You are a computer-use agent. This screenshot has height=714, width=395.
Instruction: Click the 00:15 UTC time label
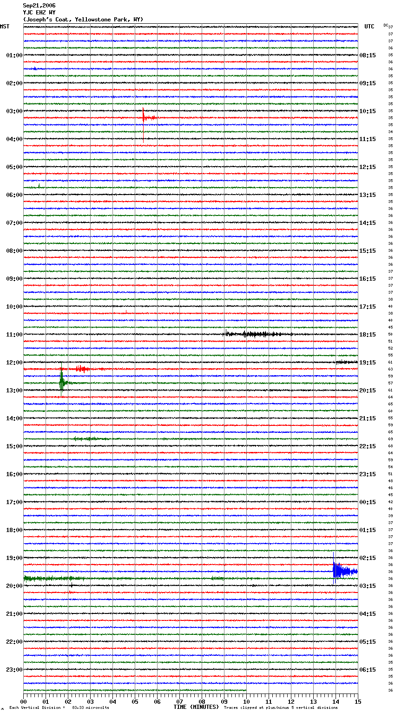(368, 502)
